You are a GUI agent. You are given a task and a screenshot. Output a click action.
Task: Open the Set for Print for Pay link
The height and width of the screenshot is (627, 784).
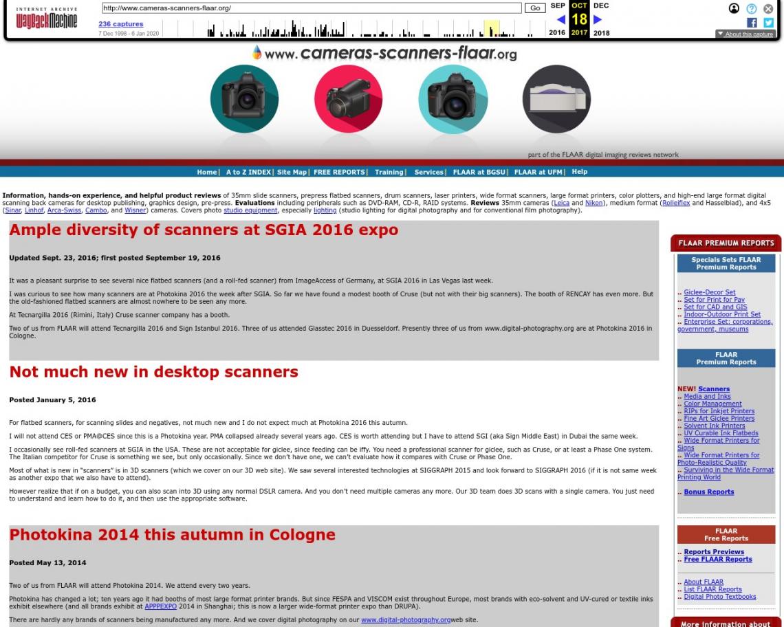tap(714, 300)
